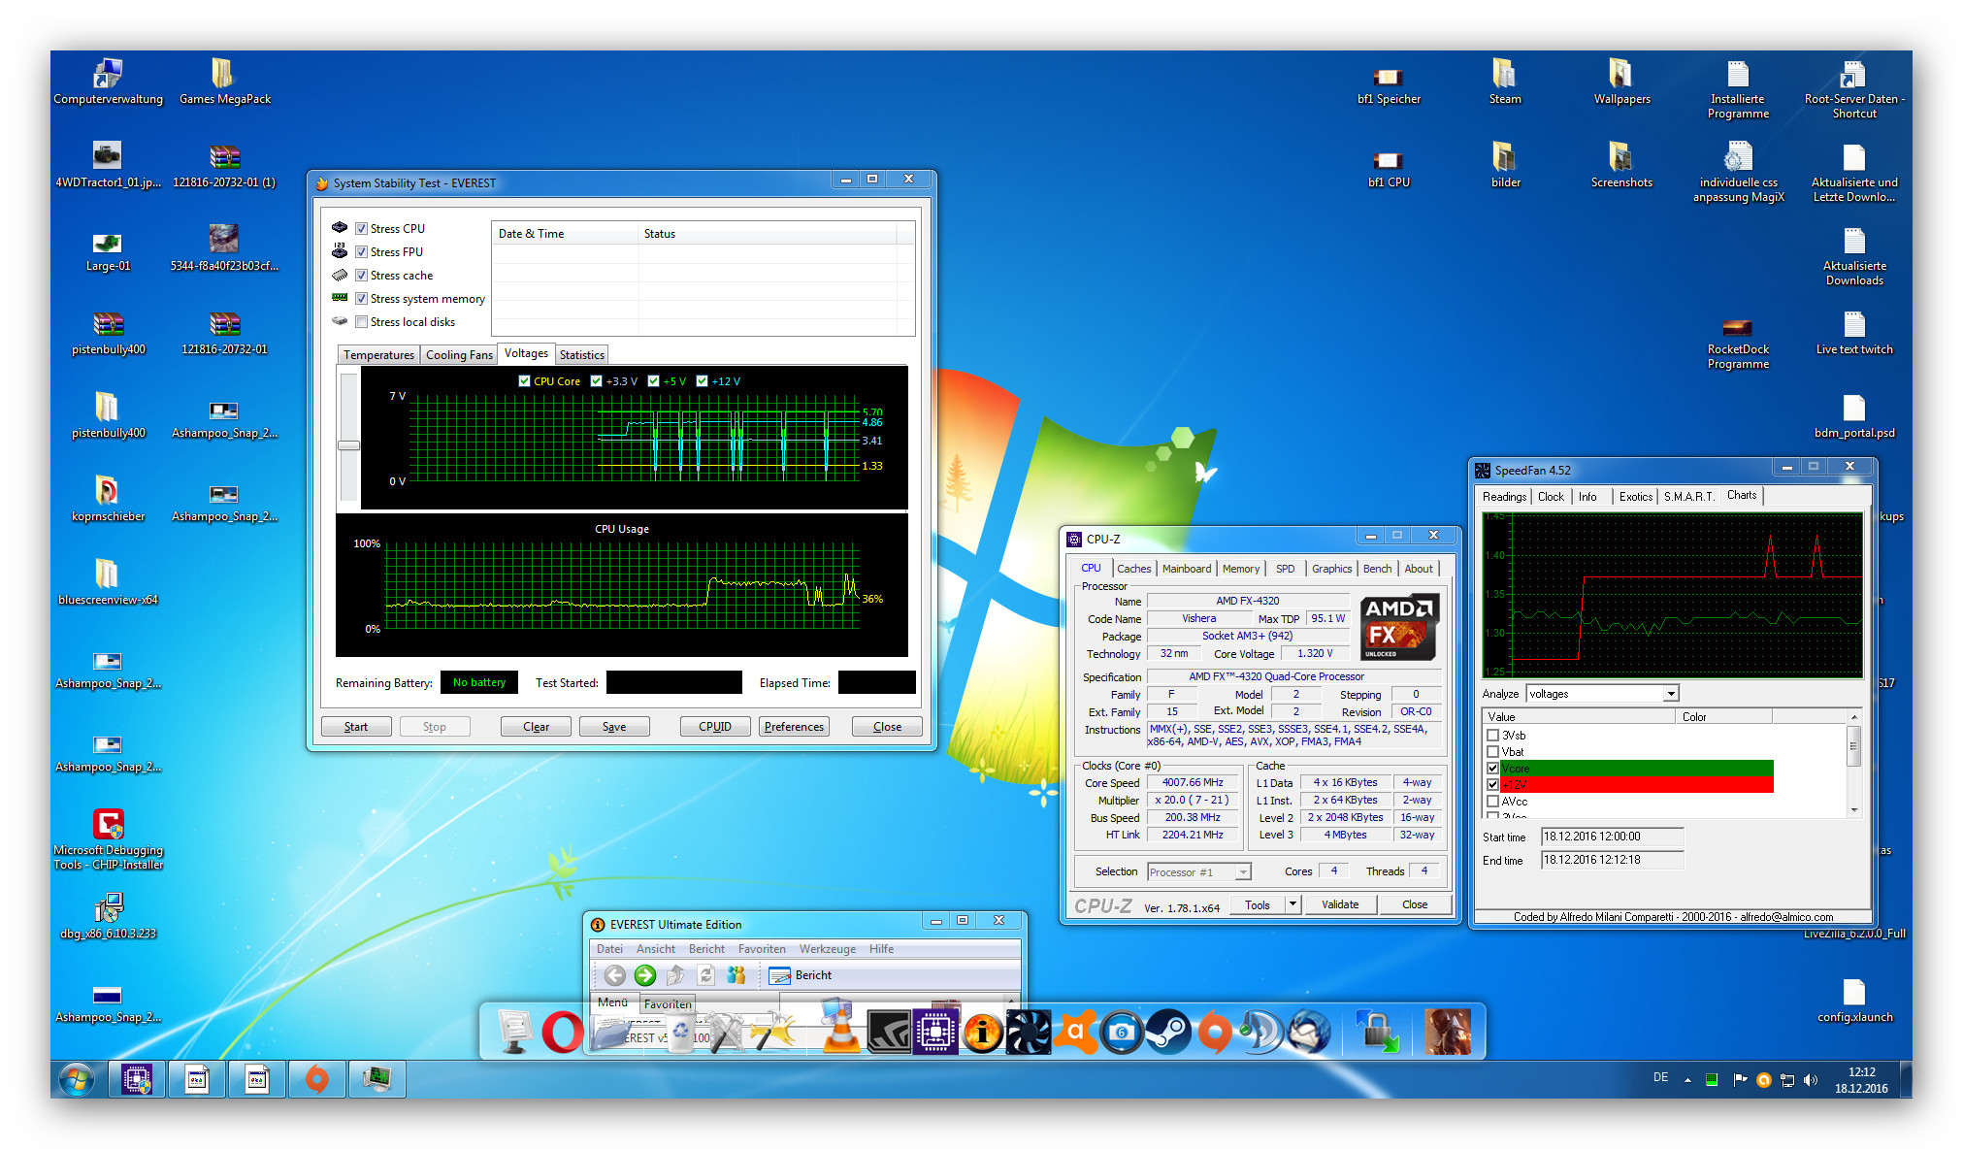Open the NVIDIA GeForce icon in the dock
The image size is (1963, 1149).
pyautogui.click(x=887, y=1033)
